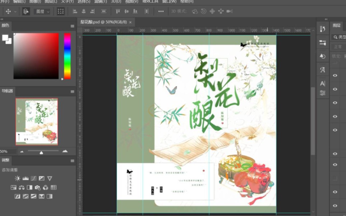Add a Levels adjustment from the Adjustments panel

(x=25, y=178)
